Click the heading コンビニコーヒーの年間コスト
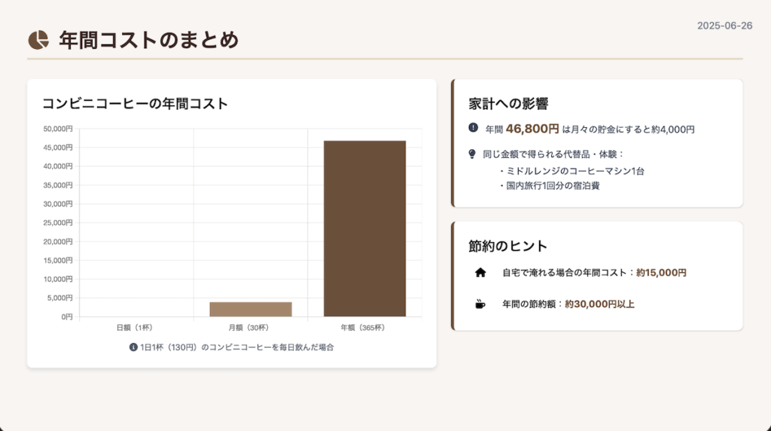The height and width of the screenshot is (431, 771). click(x=135, y=104)
